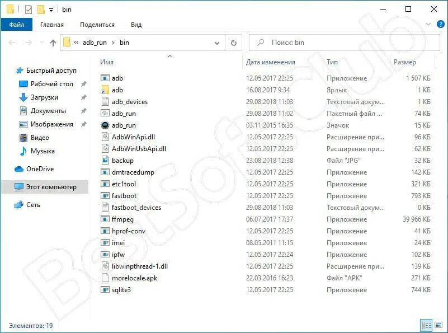Image resolution: width=448 pixels, height=333 pixels.
Task: Click the 39 966 КБ size cell
Action: tap(416, 219)
